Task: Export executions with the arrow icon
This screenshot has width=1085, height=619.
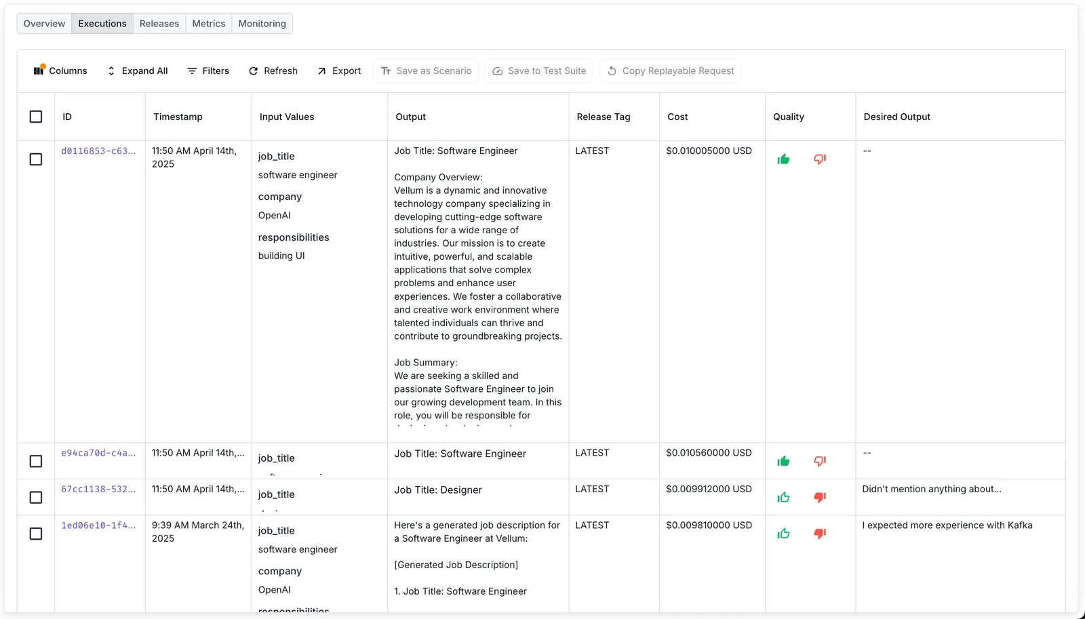Action: 339,71
